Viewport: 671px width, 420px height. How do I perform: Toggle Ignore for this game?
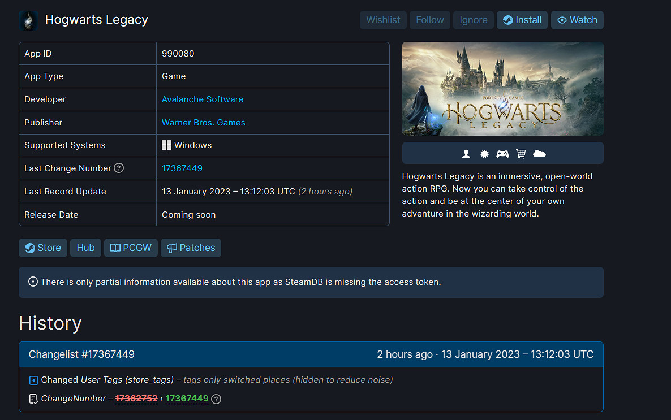click(474, 20)
